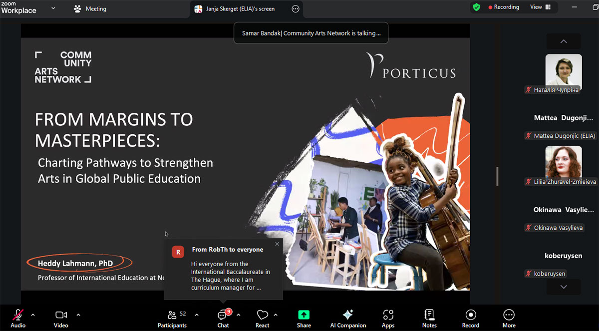The image size is (599, 331).
Task: Click the View layout button
Action: tap(540, 7)
